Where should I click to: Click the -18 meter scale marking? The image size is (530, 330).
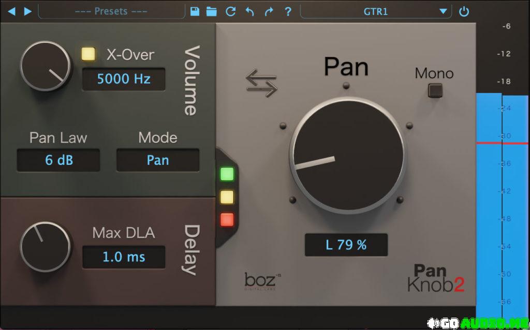504,82
